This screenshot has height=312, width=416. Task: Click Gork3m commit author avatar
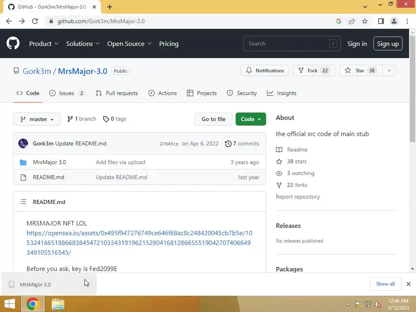pos(23,143)
